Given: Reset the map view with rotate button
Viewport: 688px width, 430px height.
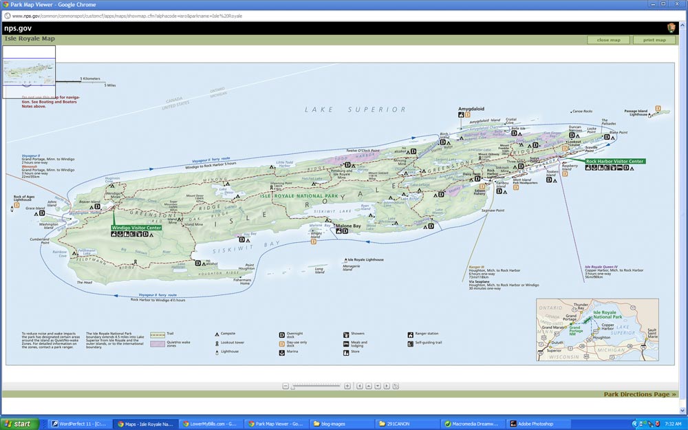Looking at the screenshot, I should [396, 386].
